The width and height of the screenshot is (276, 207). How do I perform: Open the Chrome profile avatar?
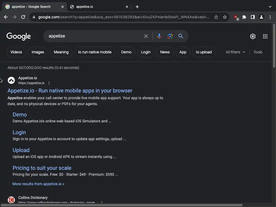pos(261,17)
